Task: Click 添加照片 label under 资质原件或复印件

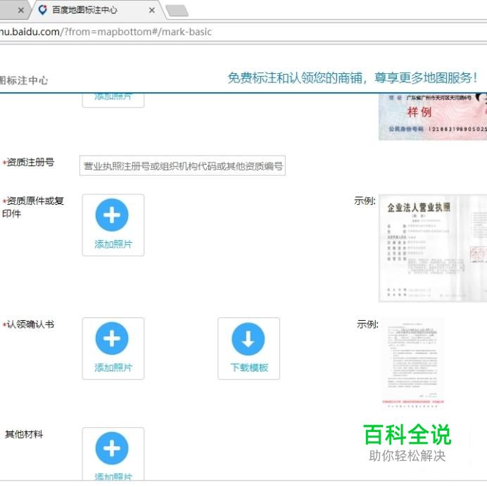Action: coord(113,244)
